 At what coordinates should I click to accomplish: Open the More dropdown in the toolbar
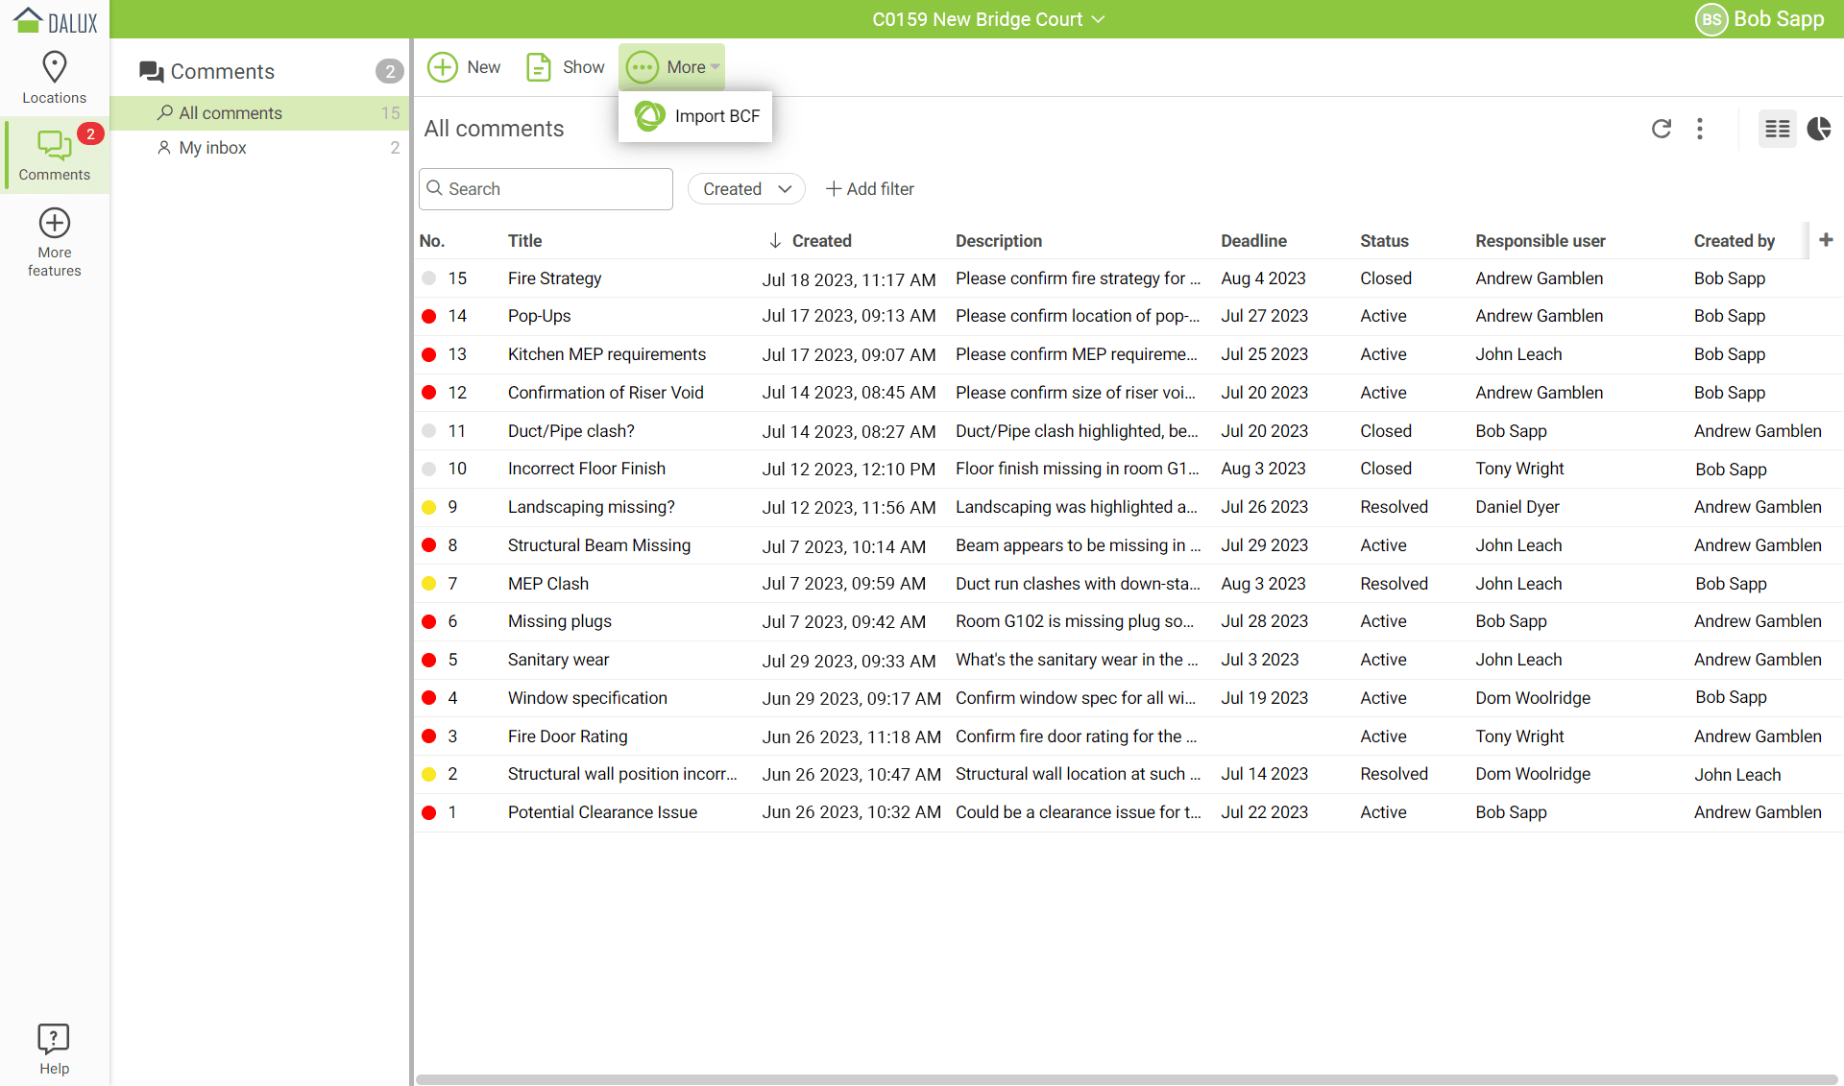(672, 67)
